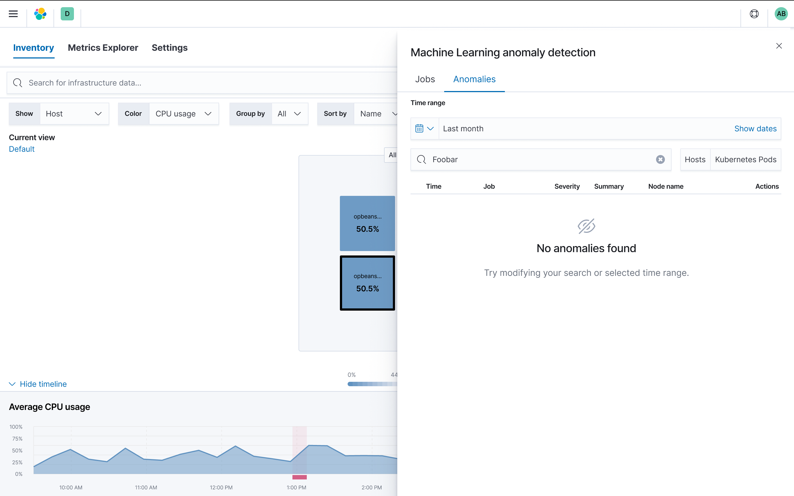Switch to the Jobs tab

click(425, 79)
